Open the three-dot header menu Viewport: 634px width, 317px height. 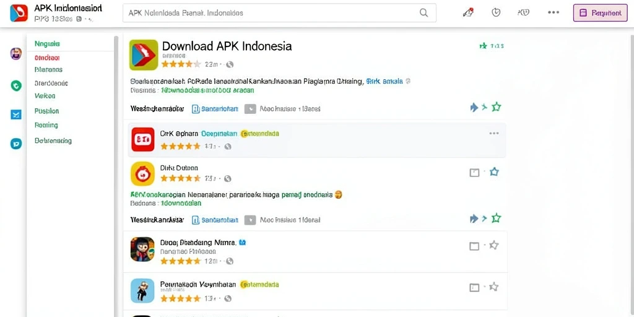tap(554, 12)
